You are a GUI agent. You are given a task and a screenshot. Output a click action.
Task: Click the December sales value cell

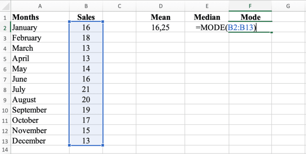(x=86, y=141)
